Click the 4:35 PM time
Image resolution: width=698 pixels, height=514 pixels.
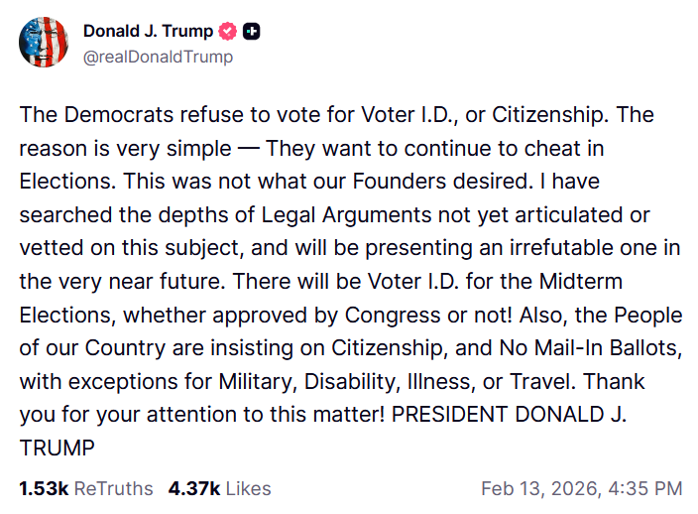[645, 488]
